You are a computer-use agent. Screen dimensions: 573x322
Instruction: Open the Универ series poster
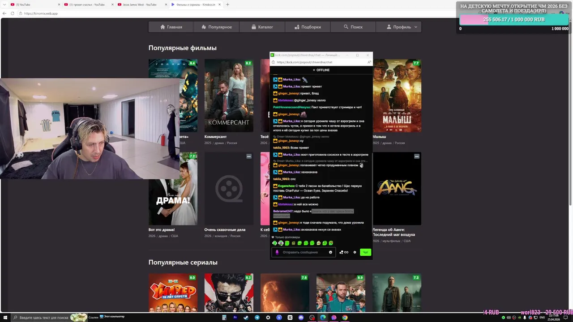pos(173,293)
